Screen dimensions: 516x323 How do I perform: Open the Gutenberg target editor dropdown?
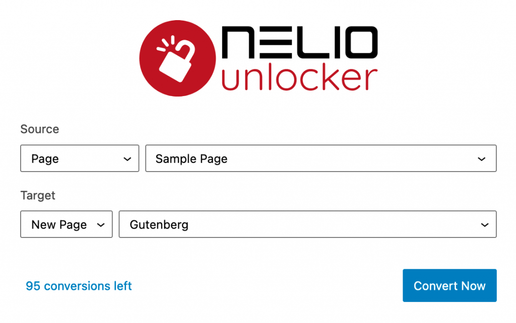(x=308, y=224)
